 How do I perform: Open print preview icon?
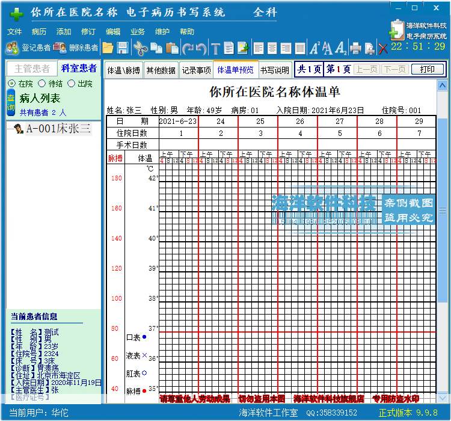(x=370, y=48)
